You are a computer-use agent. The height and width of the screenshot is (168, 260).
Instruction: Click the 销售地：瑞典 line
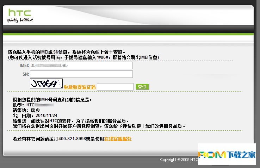point(26,110)
